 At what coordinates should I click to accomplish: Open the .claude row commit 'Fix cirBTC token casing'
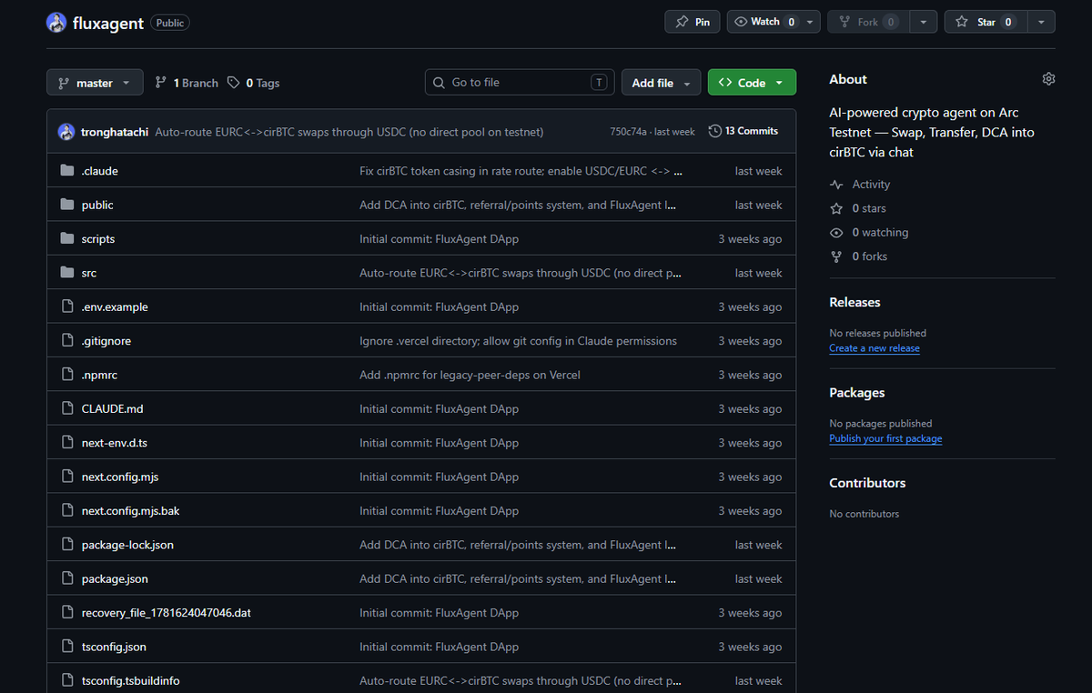point(521,171)
